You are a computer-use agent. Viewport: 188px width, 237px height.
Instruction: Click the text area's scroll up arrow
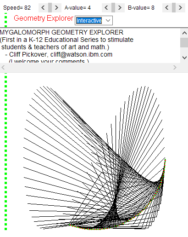pyautogui.click(x=184, y=33)
